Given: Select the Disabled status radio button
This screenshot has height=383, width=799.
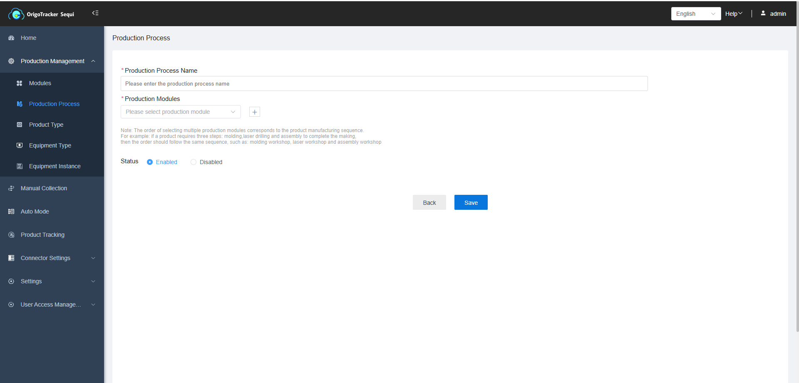Looking at the screenshot, I should tap(194, 162).
